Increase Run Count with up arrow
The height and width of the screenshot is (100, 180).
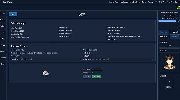click(x=103, y=69)
